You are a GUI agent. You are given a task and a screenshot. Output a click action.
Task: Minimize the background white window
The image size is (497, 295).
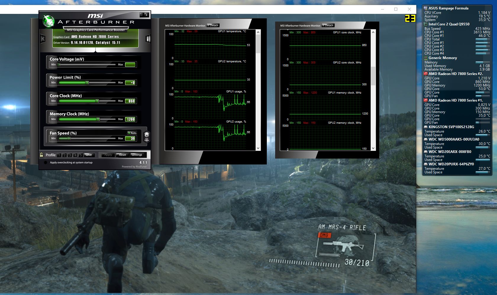point(383,9)
